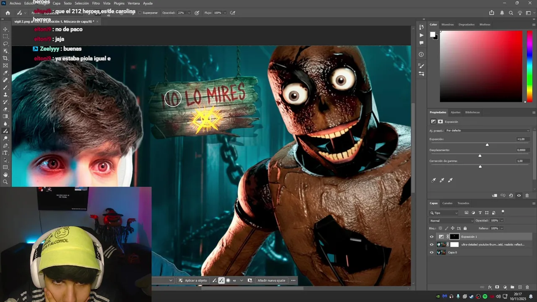Viewport: 537px width, 302px height.
Task: Select the Lasso tool
Action: [5, 44]
